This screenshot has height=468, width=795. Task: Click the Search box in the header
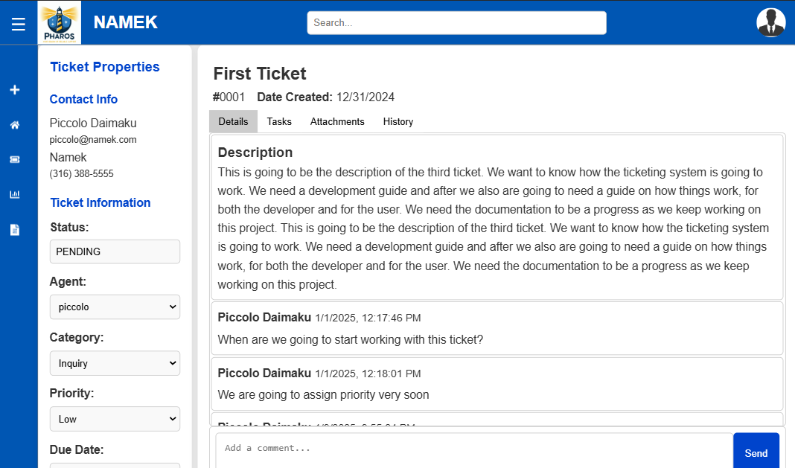(x=456, y=22)
